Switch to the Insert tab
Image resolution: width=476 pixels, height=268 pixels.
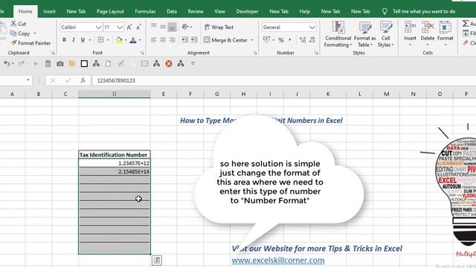coord(49,11)
